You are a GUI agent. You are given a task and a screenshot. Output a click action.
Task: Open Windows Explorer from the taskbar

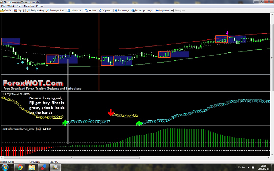(x=32, y=168)
